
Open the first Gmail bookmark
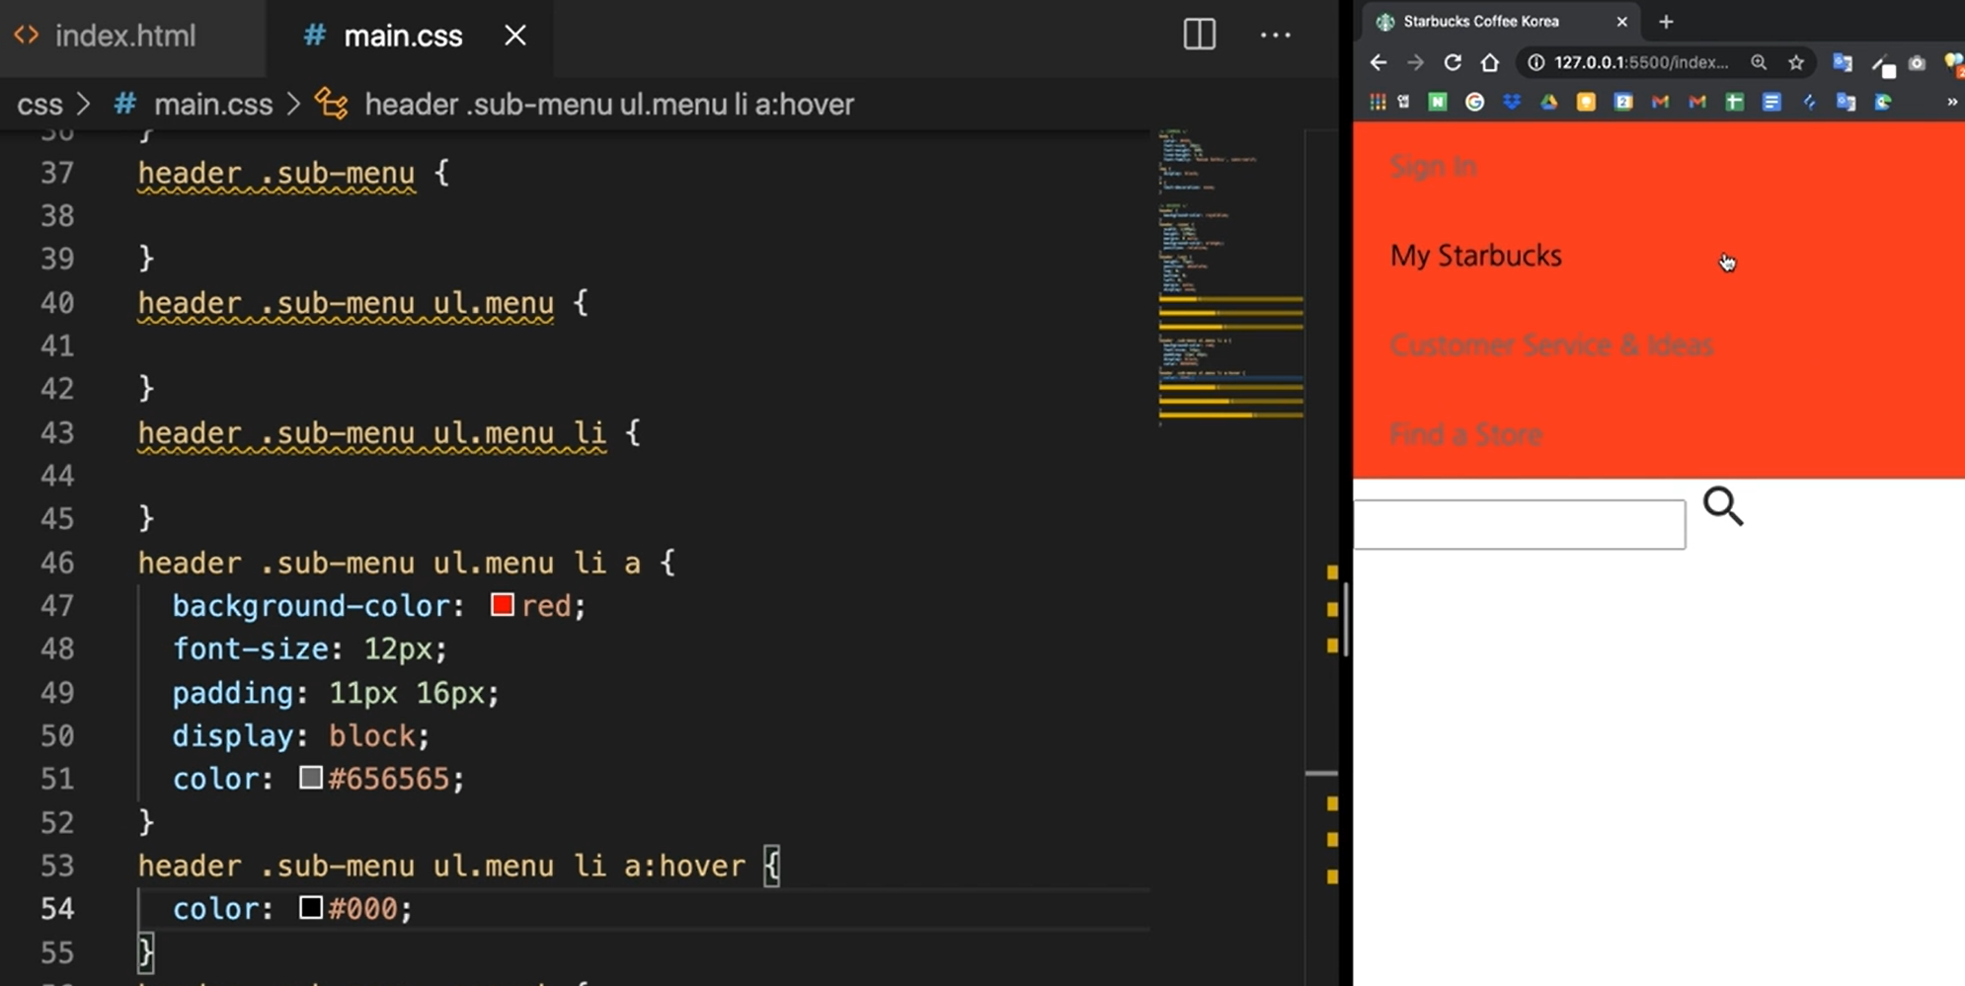click(x=1660, y=102)
